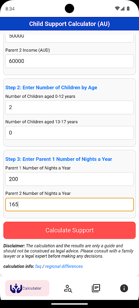The width and height of the screenshot is (139, 308).
Task: Tap the info circle icon
Action: click(x=124, y=288)
